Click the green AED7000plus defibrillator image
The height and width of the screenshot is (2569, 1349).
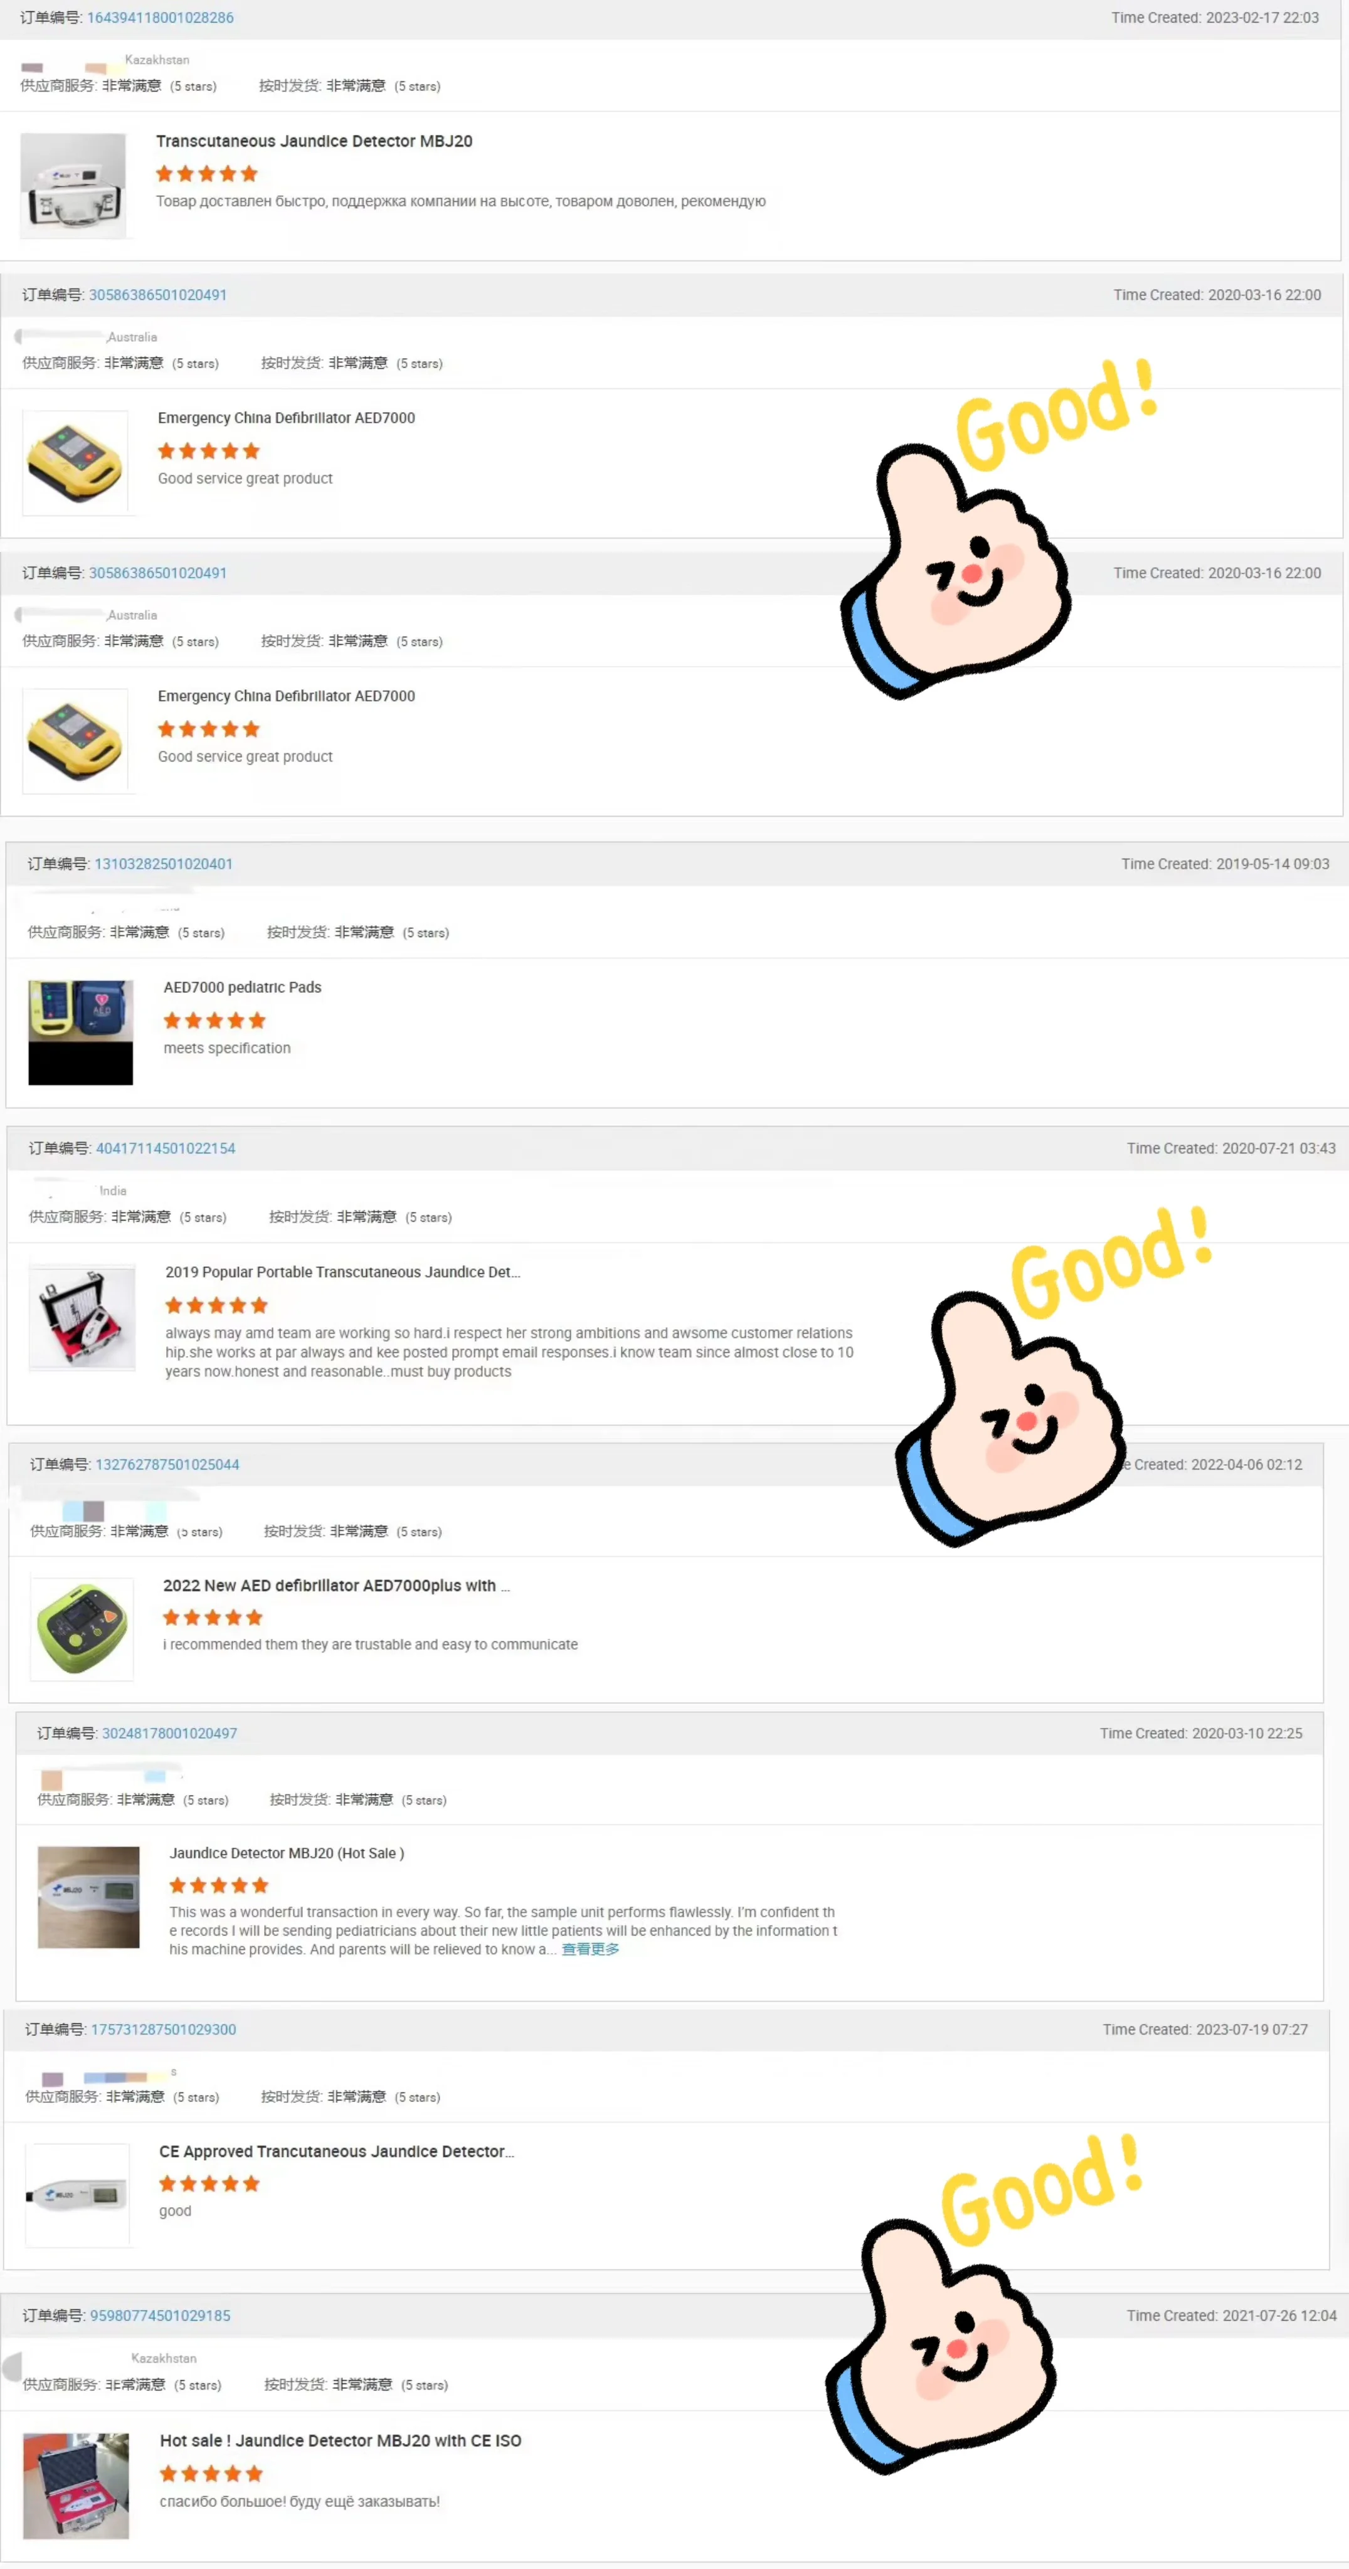[82, 1629]
